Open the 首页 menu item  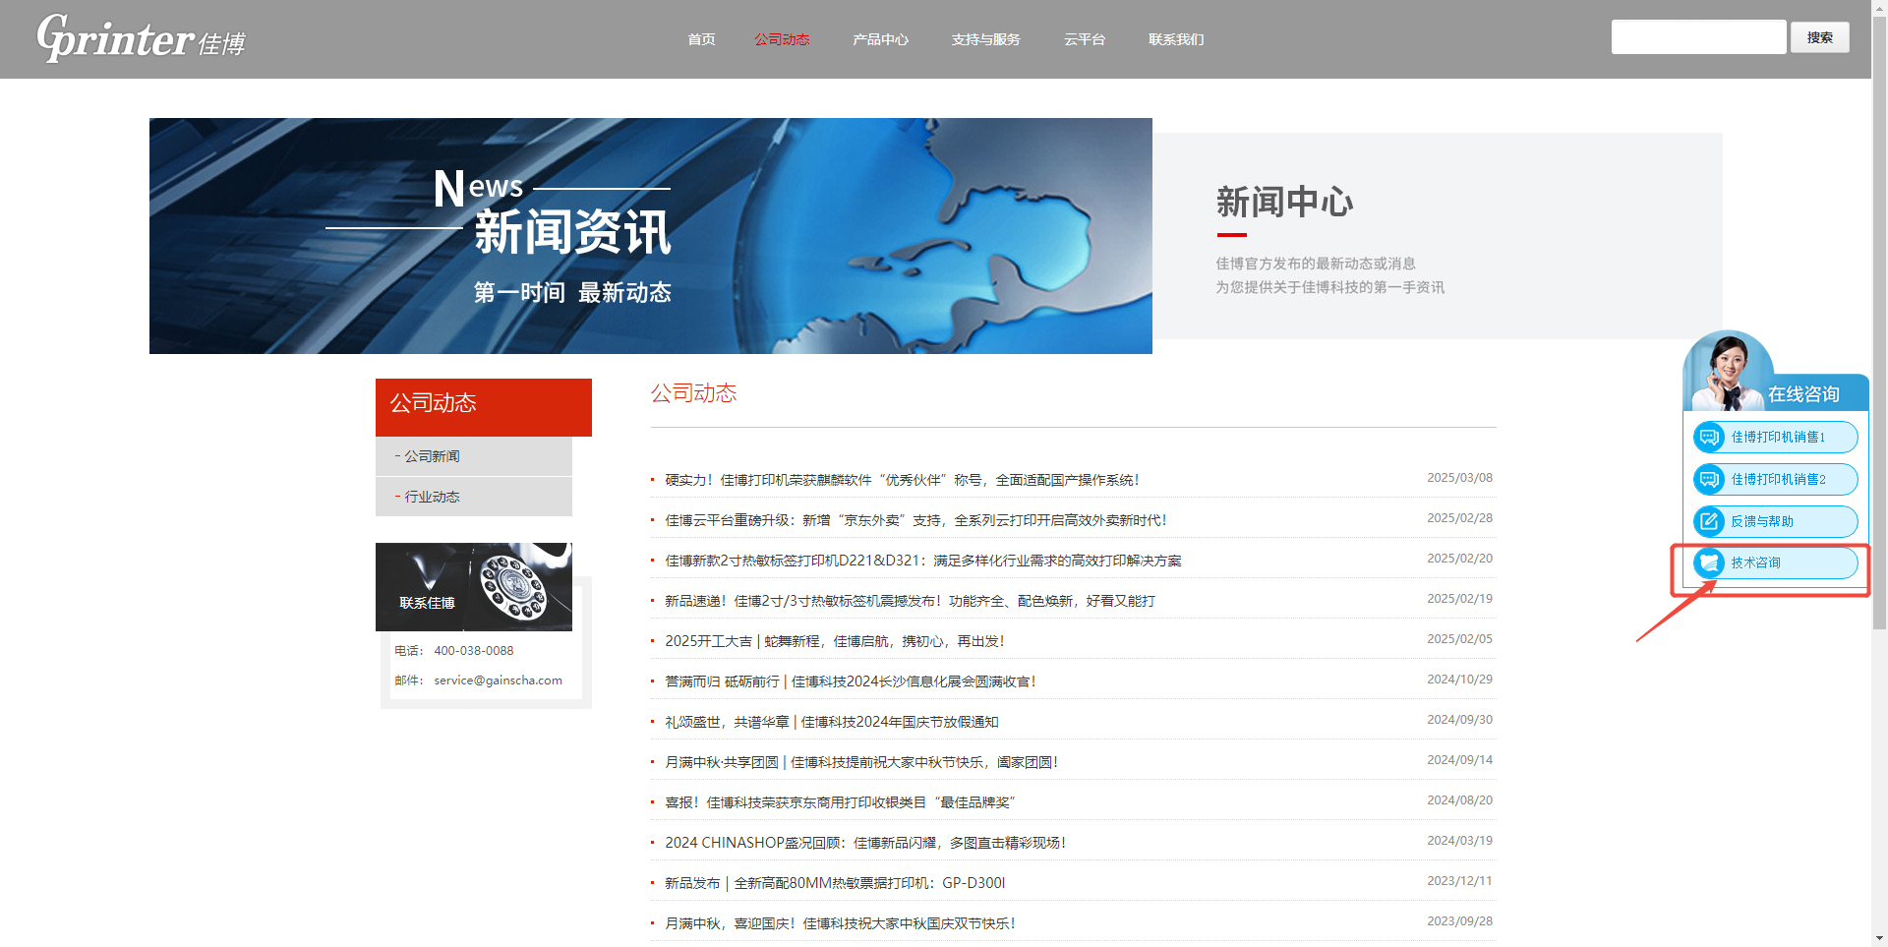click(x=701, y=39)
